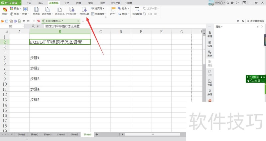Open 纸张方向 (Orientation) options
This screenshot has width=266, height=141.
tap(48, 11)
